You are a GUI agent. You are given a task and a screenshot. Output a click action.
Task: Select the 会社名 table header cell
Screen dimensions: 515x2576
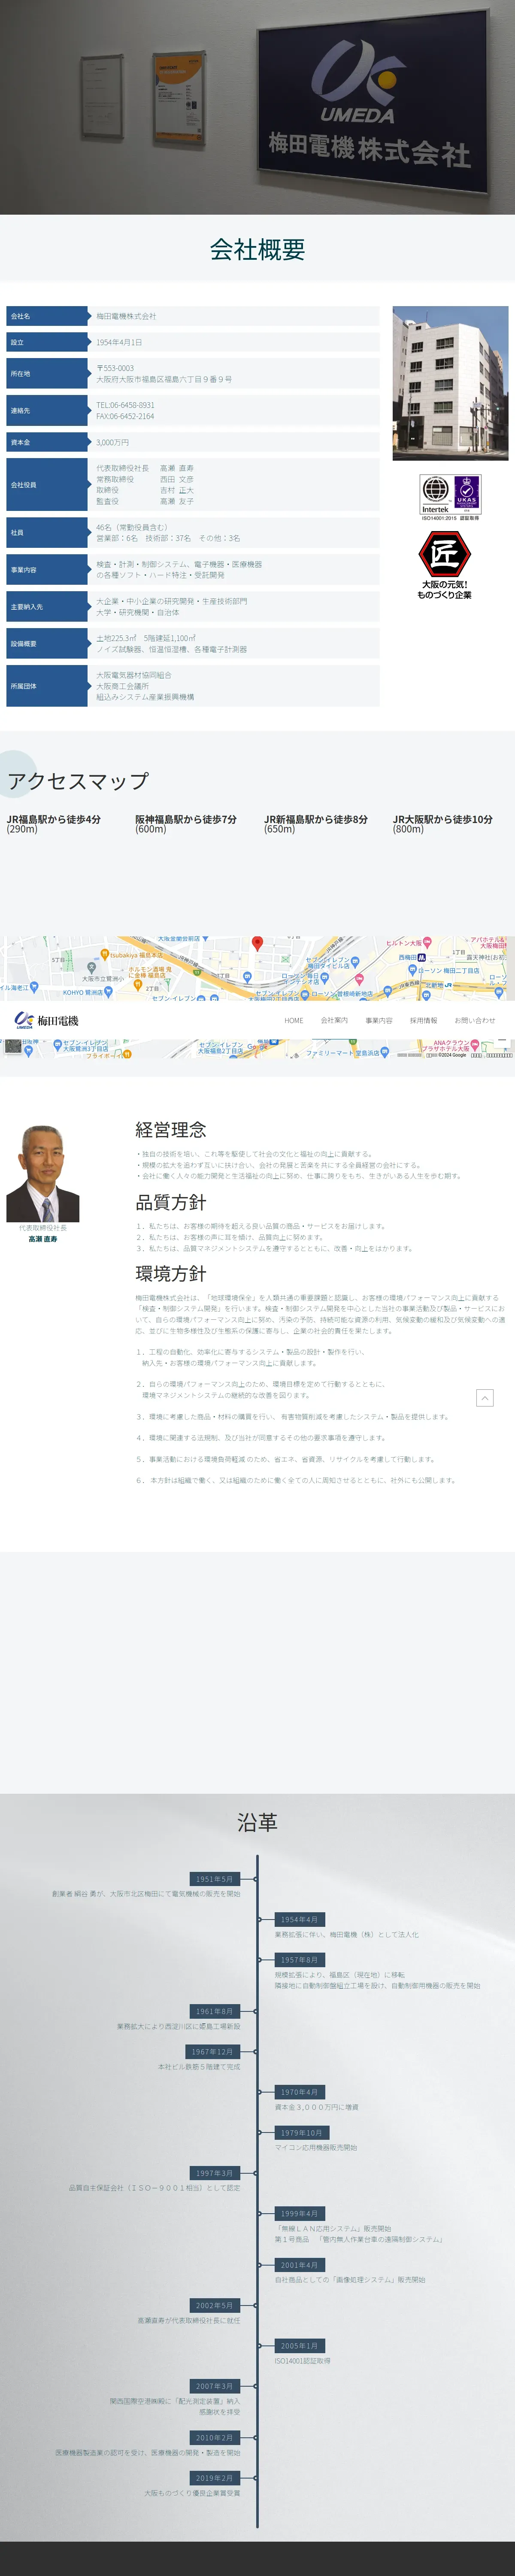(47, 316)
